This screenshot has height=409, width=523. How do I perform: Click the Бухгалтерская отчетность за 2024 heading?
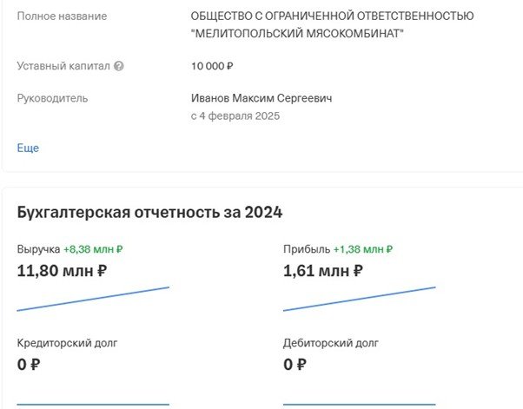[149, 212]
